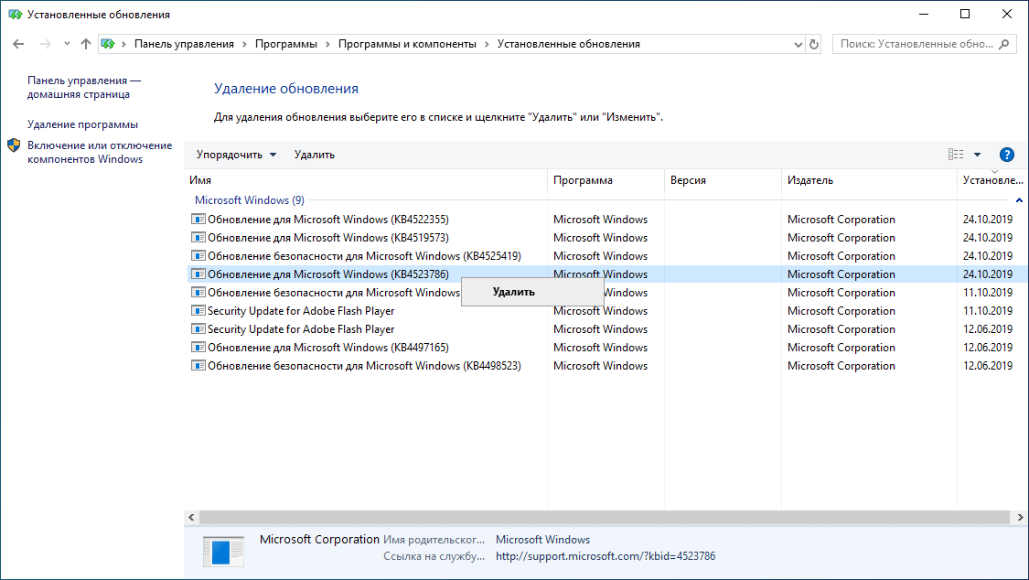Navigate to Программы и компоненты breadcrumb
Viewport: 1029px width, 580px height.
point(407,44)
